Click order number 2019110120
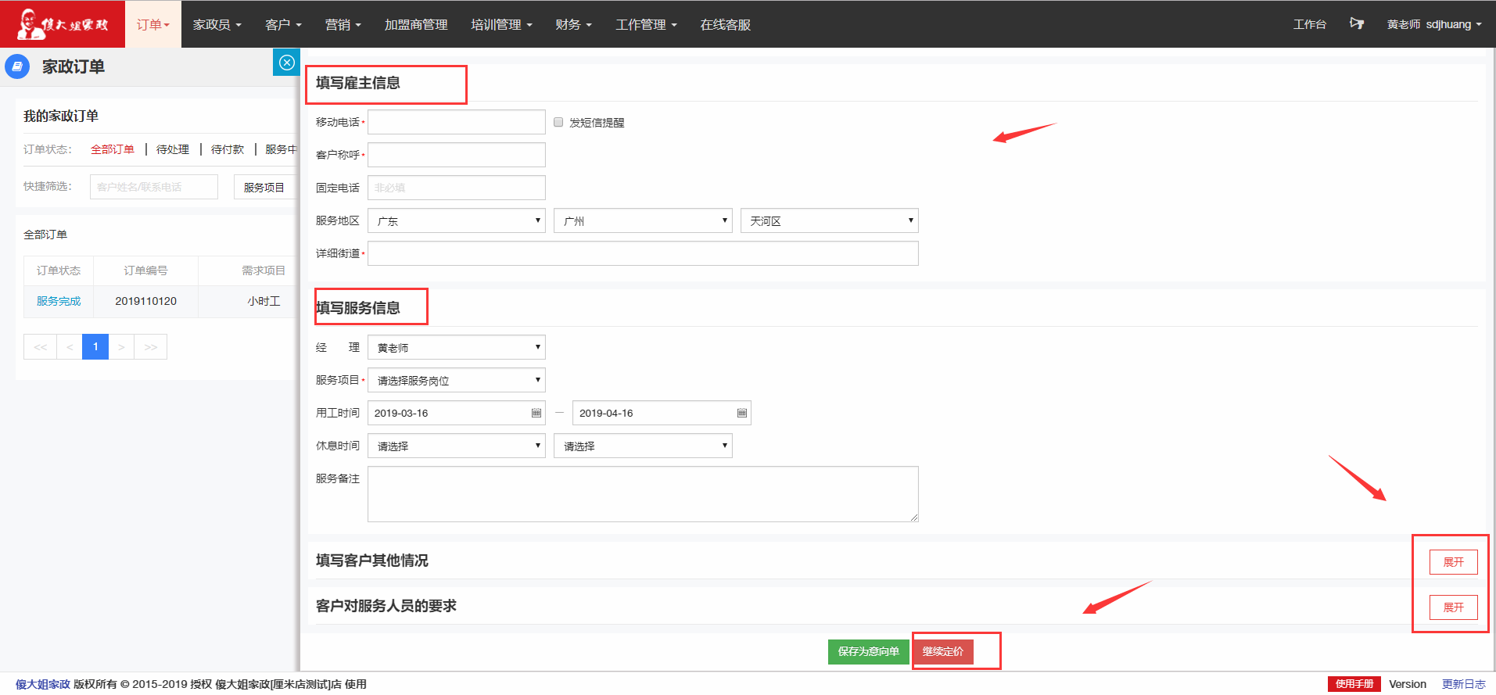The image size is (1496, 695). [145, 301]
